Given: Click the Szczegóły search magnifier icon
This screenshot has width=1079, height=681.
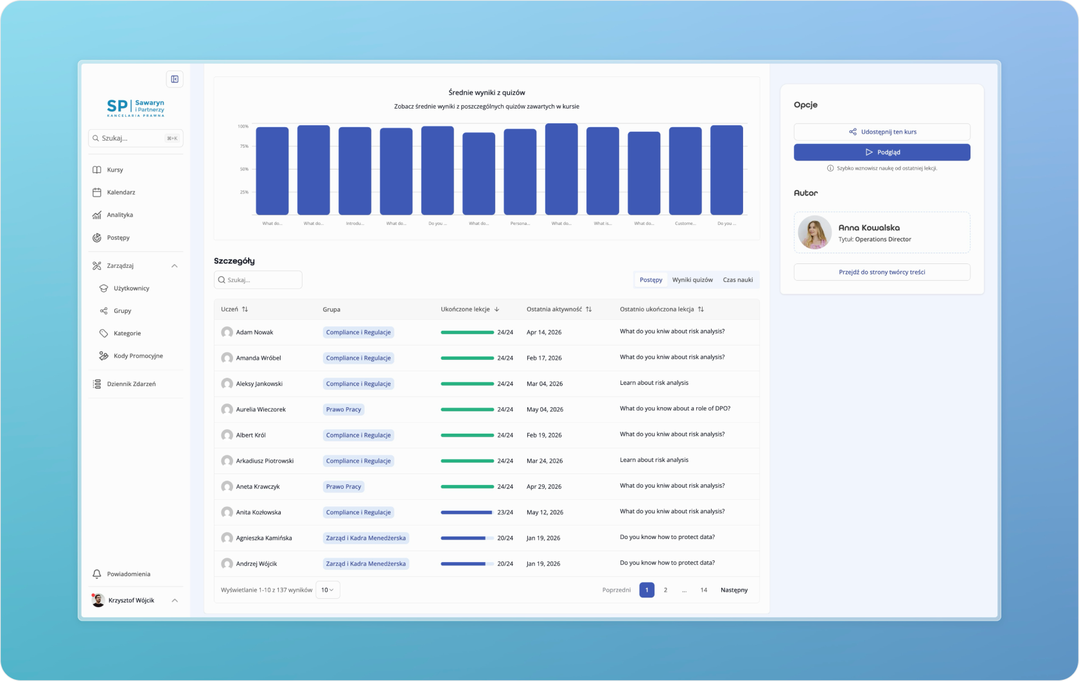Looking at the screenshot, I should coord(222,280).
